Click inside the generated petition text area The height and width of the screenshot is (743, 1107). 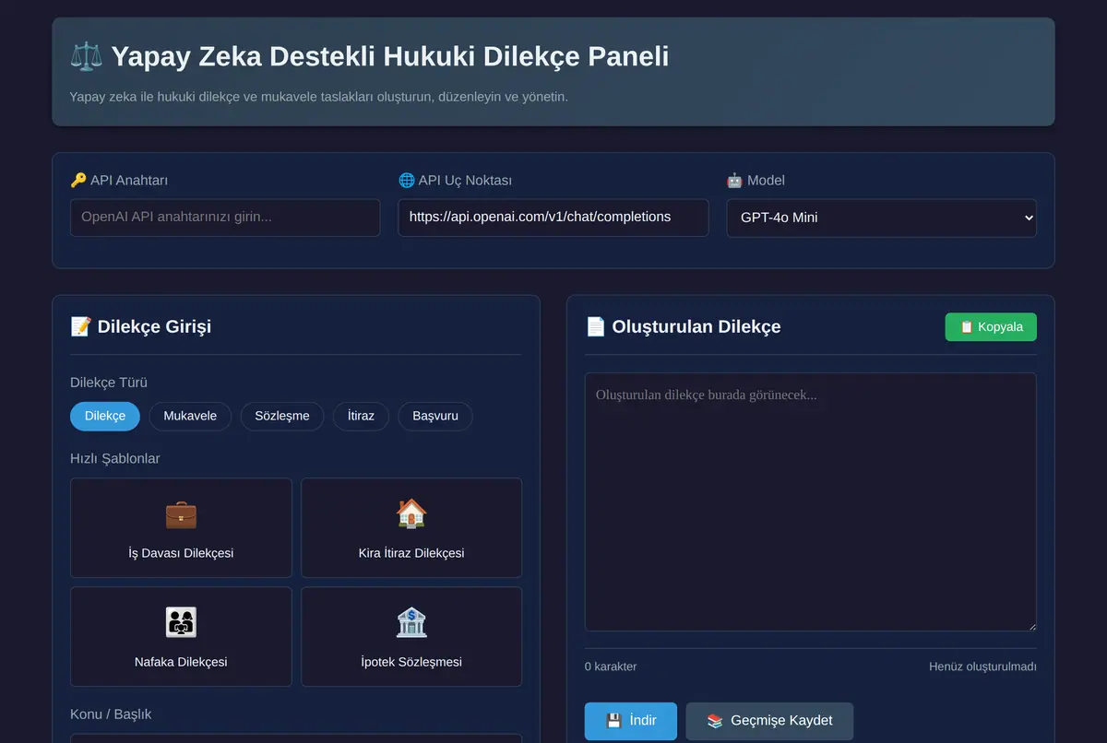click(x=811, y=502)
